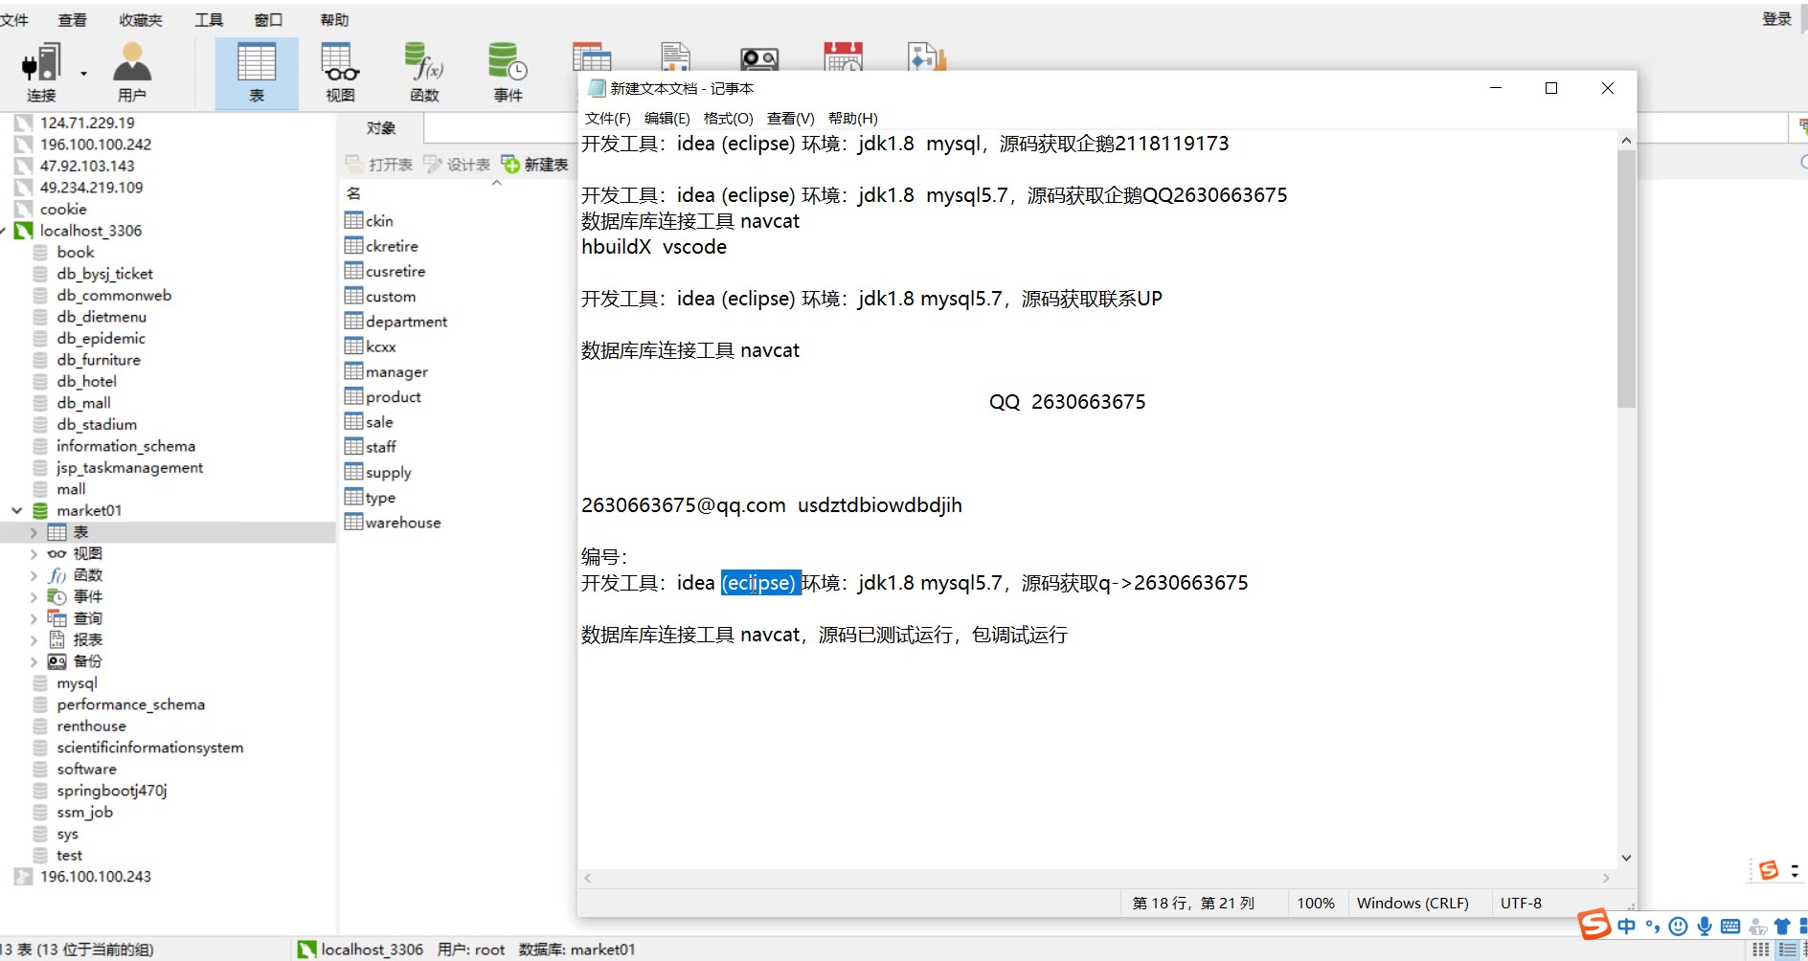Open Notepad 查看(V) menu
1808x961 pixels.
(790, 118)
